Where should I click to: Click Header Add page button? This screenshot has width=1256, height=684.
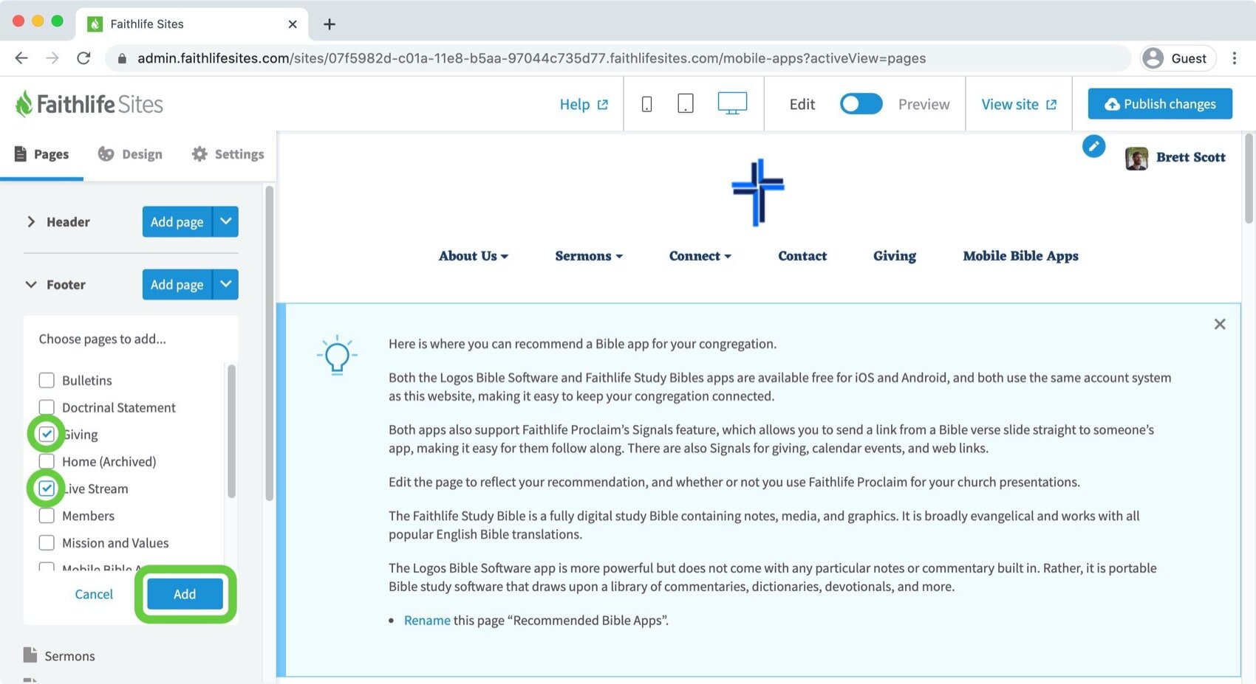click(177, 221)
